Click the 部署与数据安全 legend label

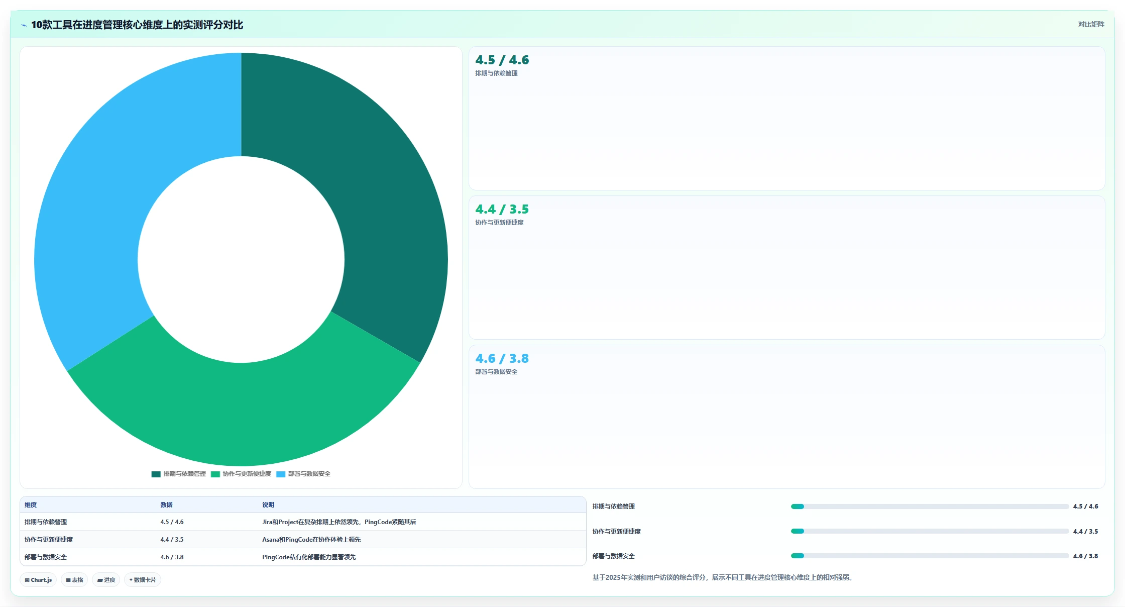click(309, 474)
